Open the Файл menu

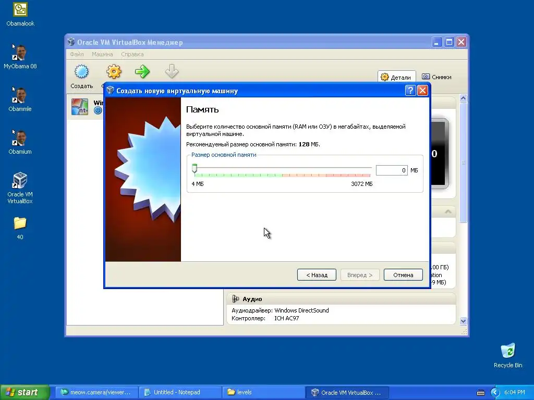tap(77, 54)
